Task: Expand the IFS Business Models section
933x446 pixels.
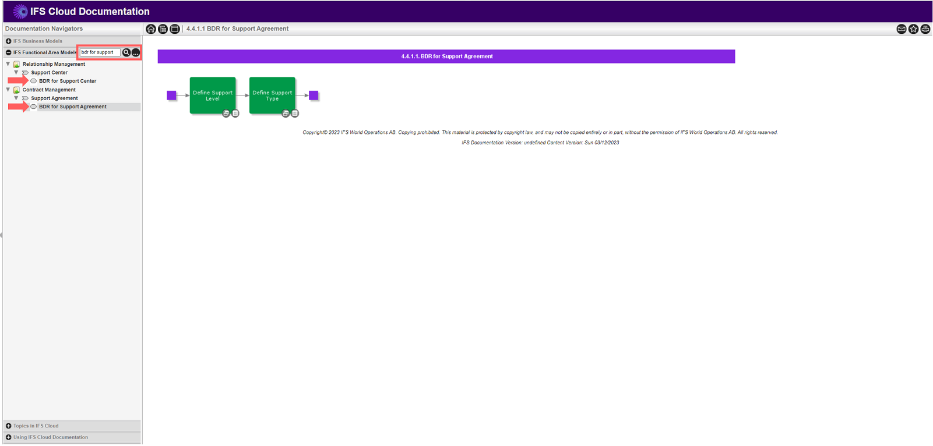Action: tap(9, 41)
